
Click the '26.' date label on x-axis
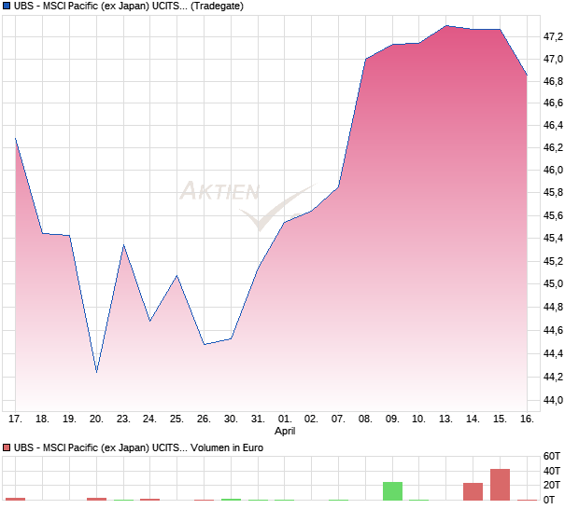[204, 420]
